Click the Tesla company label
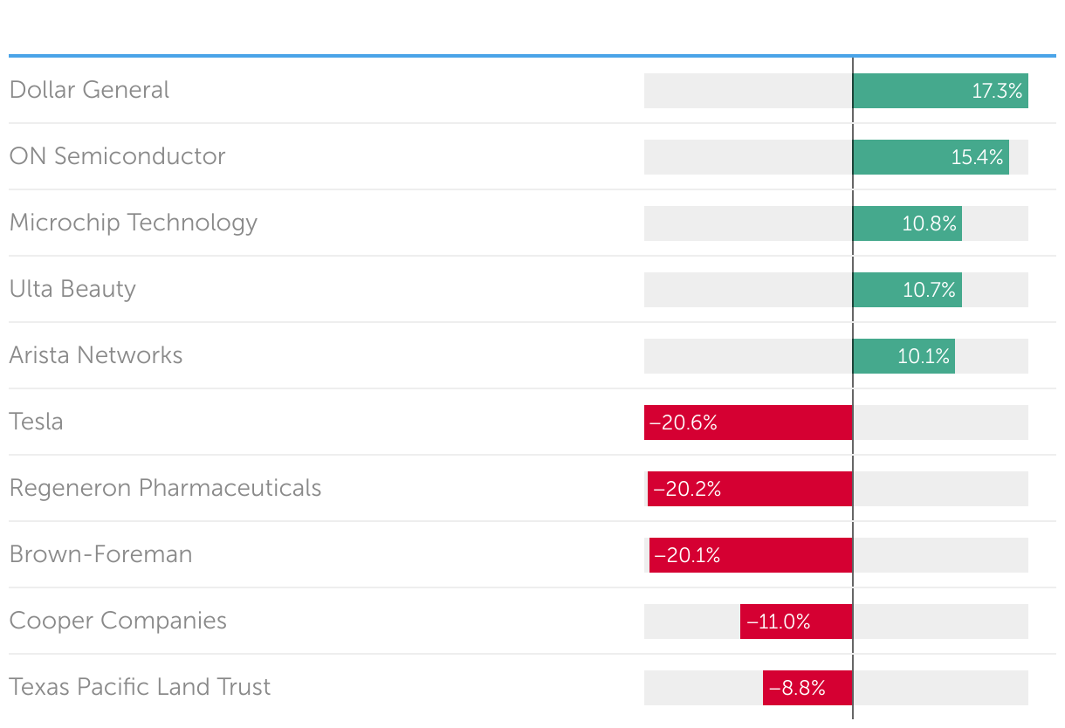 pyautogui.click(x=37, y=422)
